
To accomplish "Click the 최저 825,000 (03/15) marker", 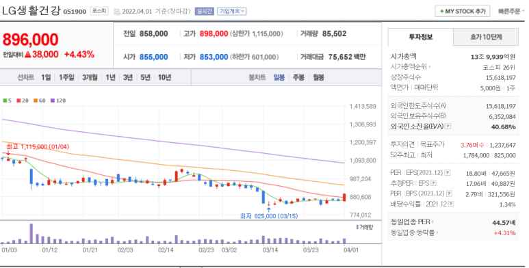I will 269,216.
